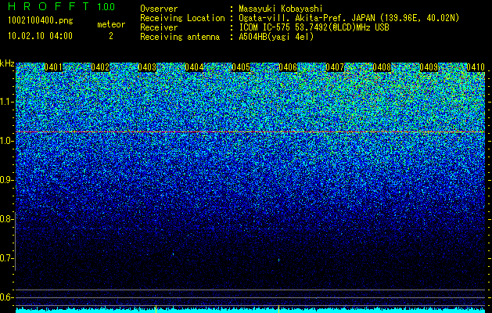Select the observer name Masayuki Kobayashi
The image size is (492, 313).
click(x=281, y=9)
